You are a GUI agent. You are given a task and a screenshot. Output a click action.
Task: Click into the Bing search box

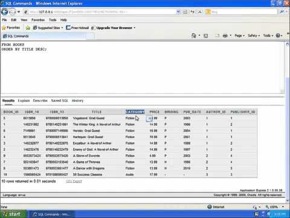[244, 12]
